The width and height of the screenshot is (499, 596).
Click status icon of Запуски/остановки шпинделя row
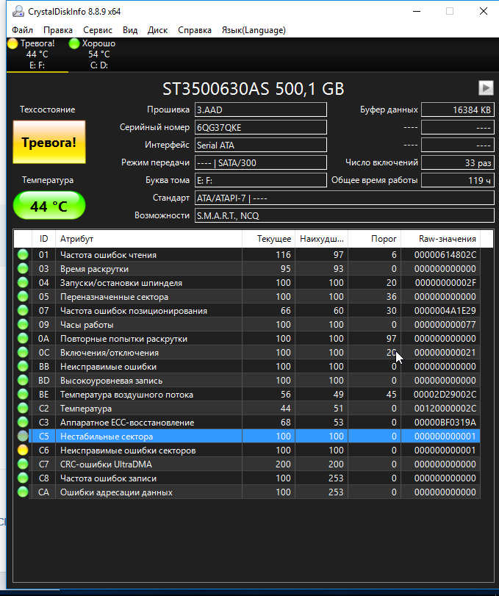[x=23, y=282]
